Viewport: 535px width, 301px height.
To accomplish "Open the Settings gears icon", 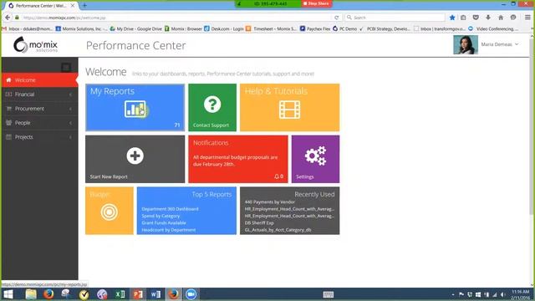I will [x=316, y=156].
